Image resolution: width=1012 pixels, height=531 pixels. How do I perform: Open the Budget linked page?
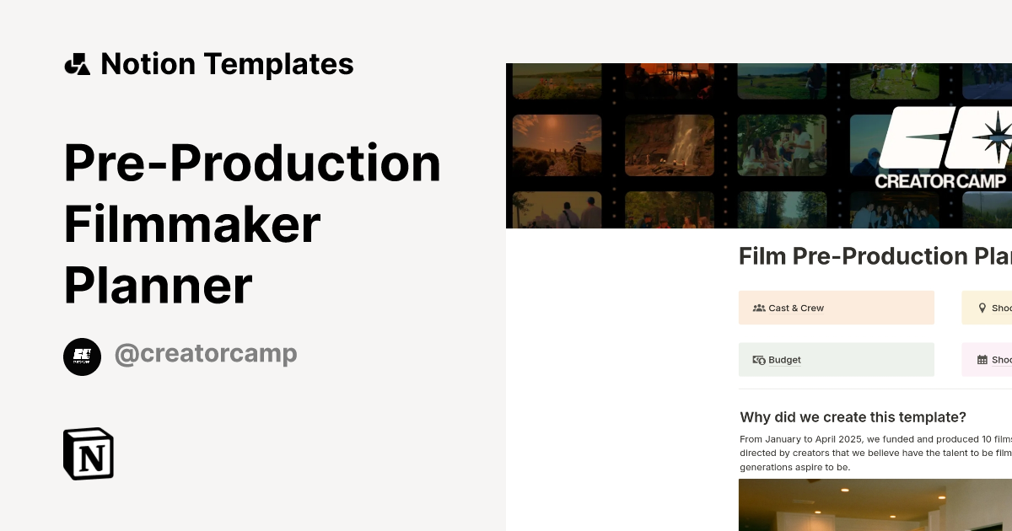(837, 360)
